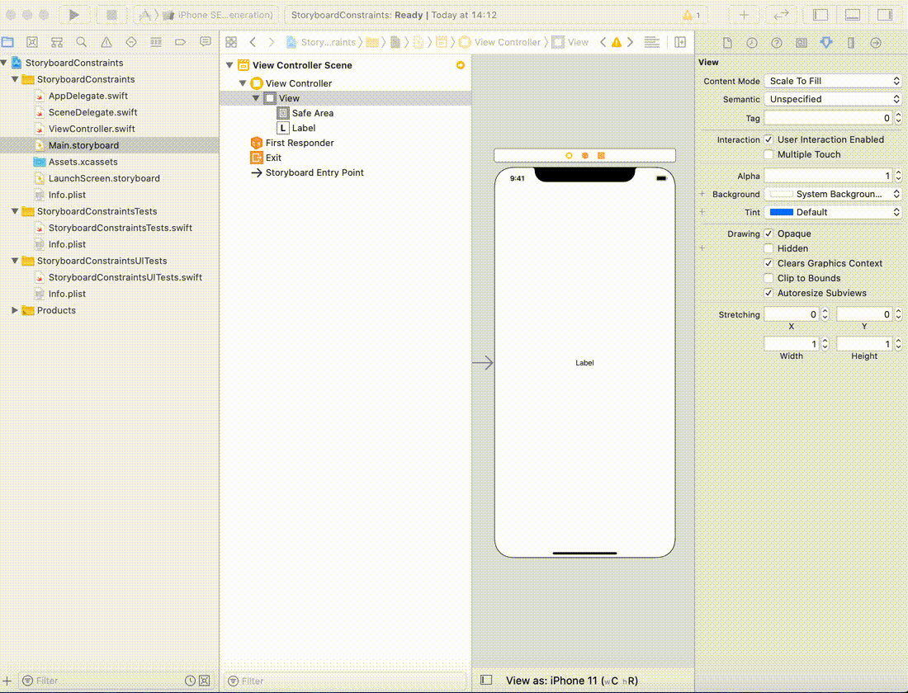Open the Library with the plus button
Screen dimensions: 908x693
tap(744, 15)
